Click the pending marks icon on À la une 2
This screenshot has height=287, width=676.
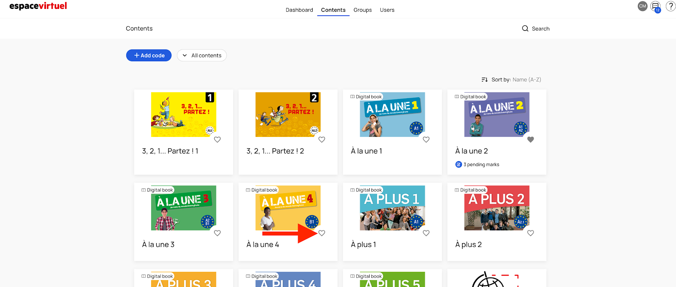point(458,164)
